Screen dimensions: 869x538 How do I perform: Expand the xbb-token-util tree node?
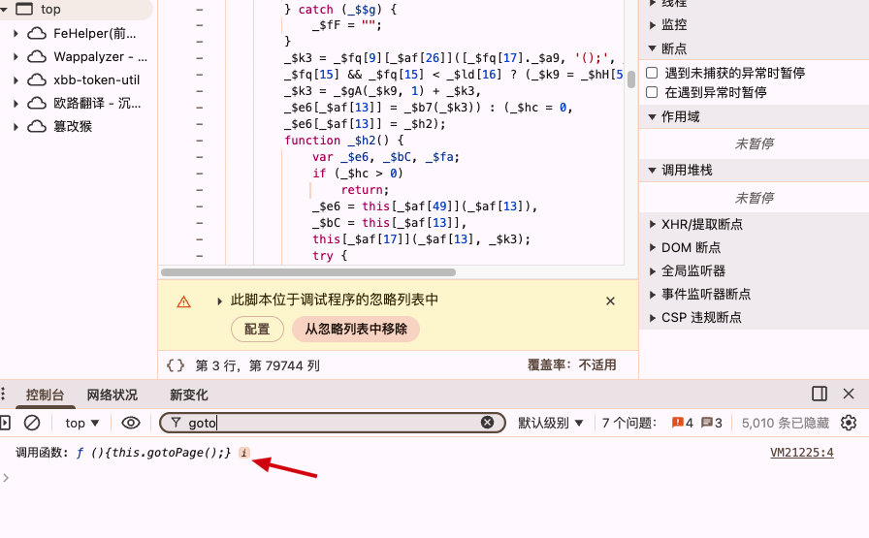pos(16,80)
